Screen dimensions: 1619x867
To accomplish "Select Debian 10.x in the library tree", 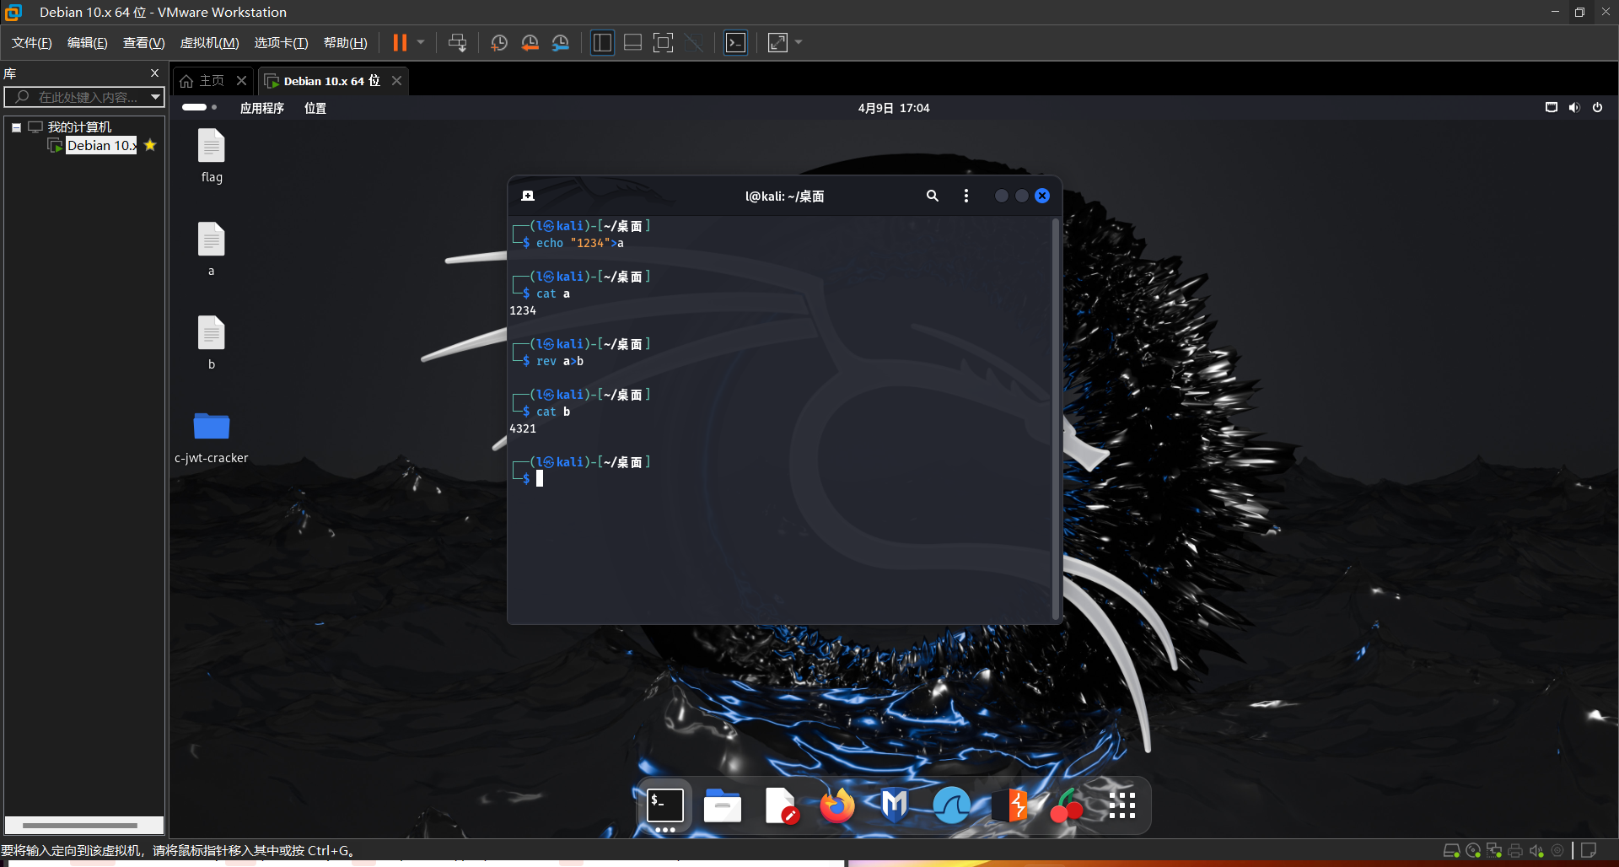I will (x=100, y=144).
